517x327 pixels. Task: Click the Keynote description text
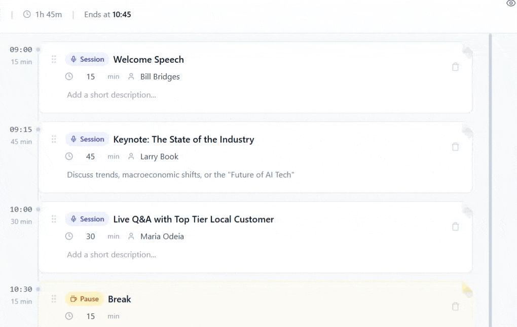coord(180,175)
